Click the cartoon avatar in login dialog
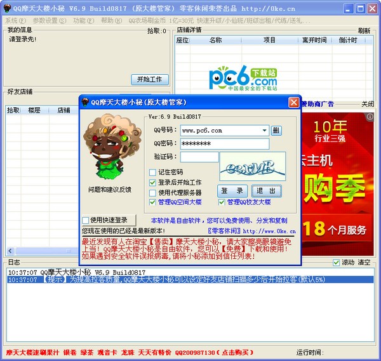This screenshot has width=381, height=361. click(x=111, y=147)
